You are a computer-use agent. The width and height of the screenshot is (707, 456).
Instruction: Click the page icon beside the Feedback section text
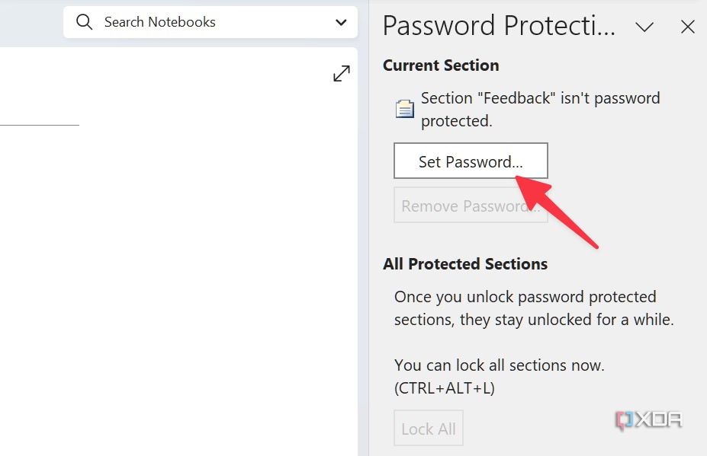click(403, 108)
